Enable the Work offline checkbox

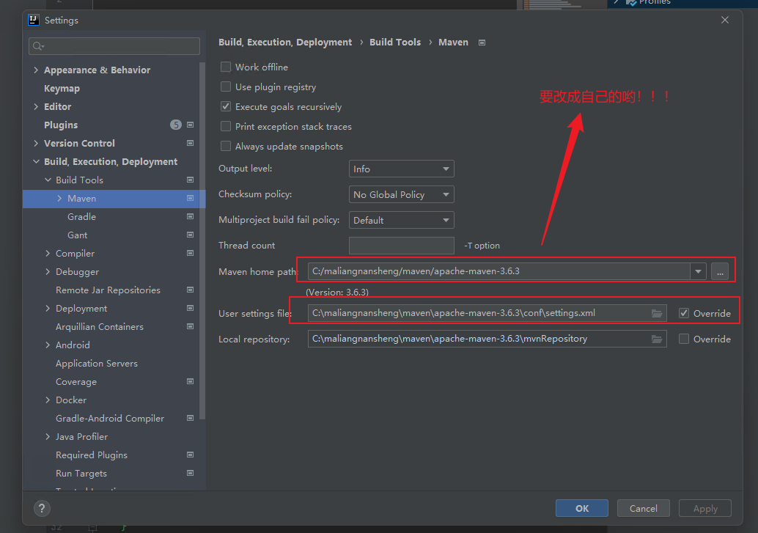(226, 67)
